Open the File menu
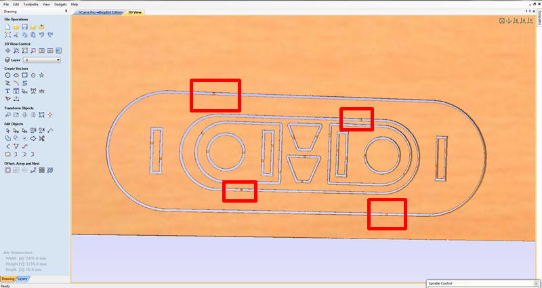The image size is (542, 288). (6, 5)
